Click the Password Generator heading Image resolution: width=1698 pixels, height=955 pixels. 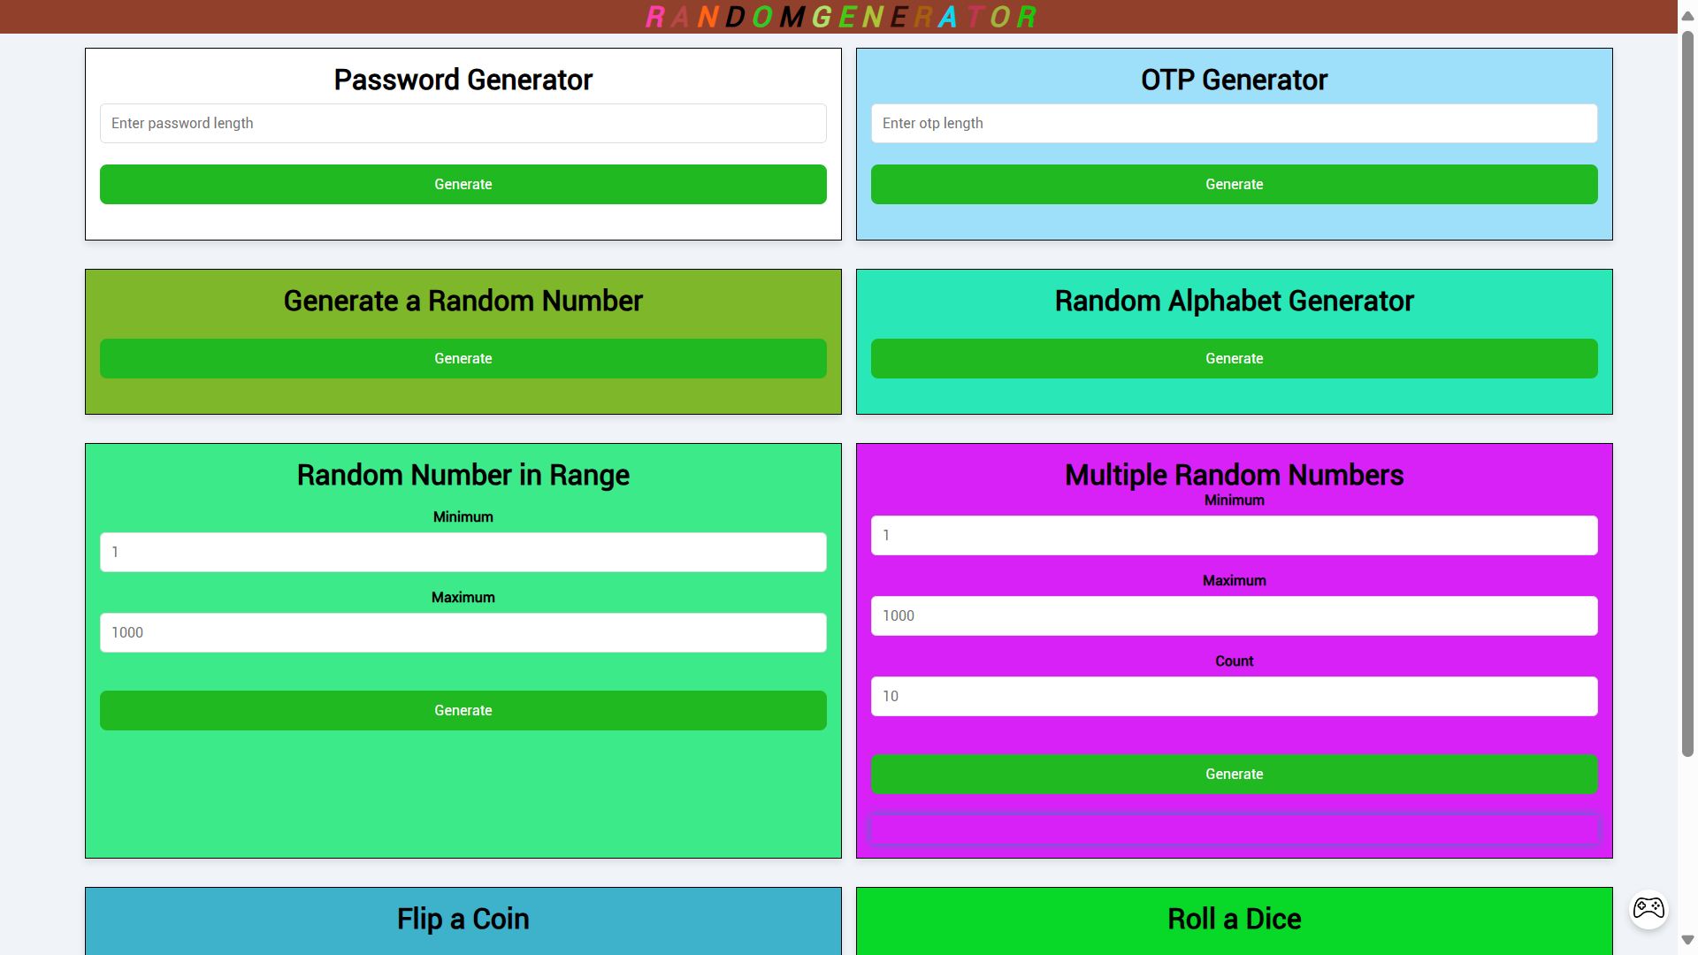(463, 80)
